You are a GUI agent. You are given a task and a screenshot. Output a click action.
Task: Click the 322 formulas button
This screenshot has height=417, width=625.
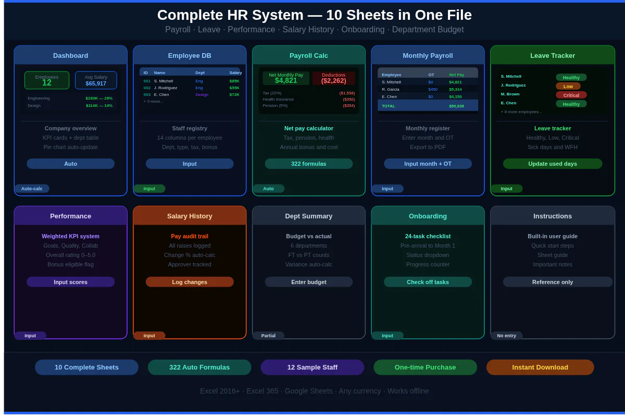click(309, 164)
